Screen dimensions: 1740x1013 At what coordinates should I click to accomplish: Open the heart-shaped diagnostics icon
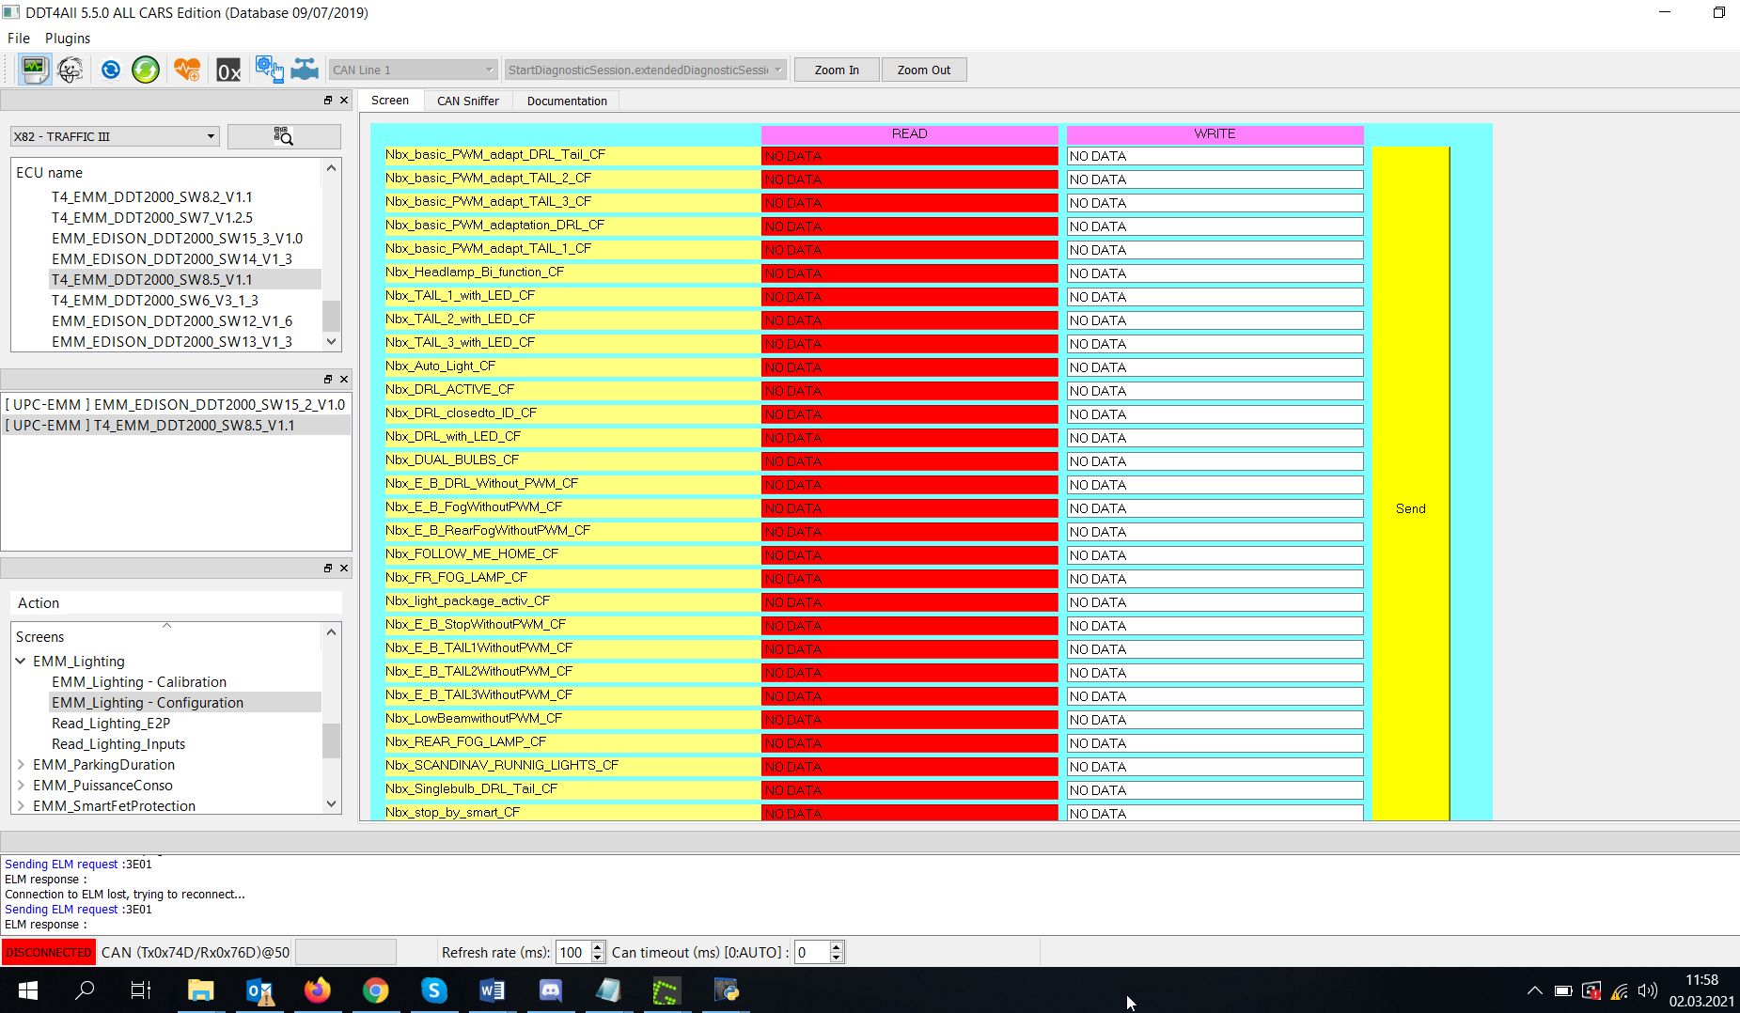click(187, 69)
